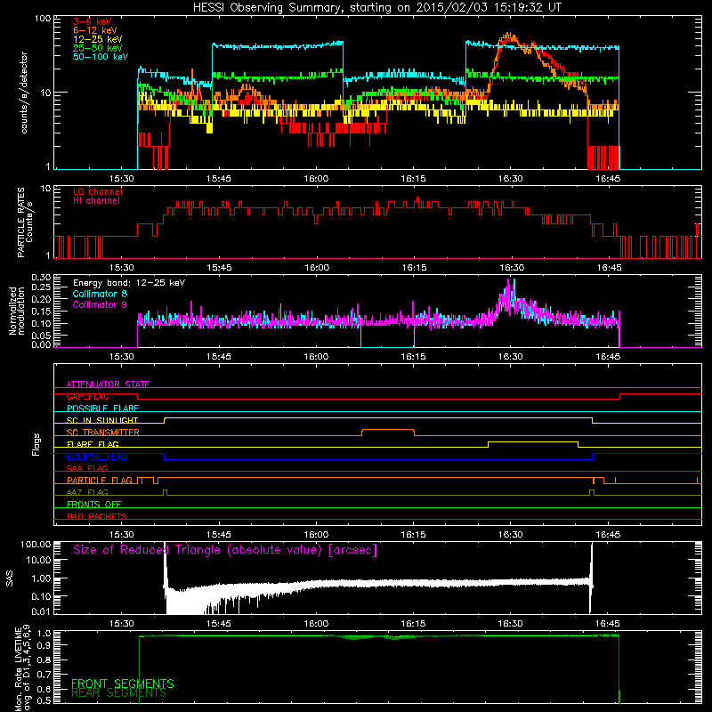Click the Size of Reduced Triangle label
712x712 pixels.
tap(225, 550)
